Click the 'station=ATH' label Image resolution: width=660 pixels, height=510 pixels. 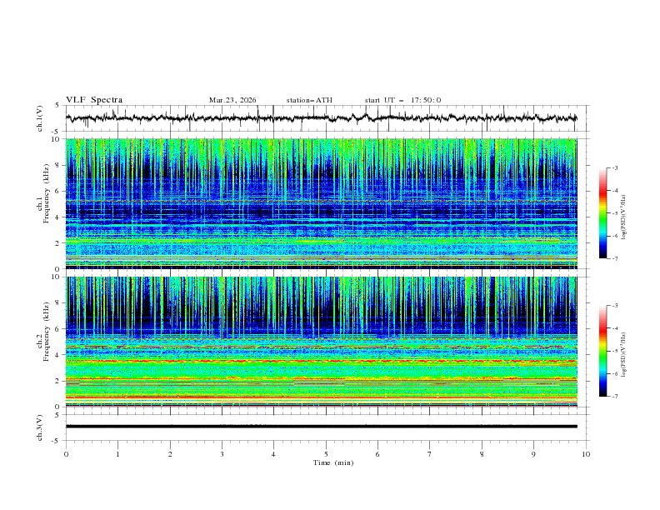point(309,100)
